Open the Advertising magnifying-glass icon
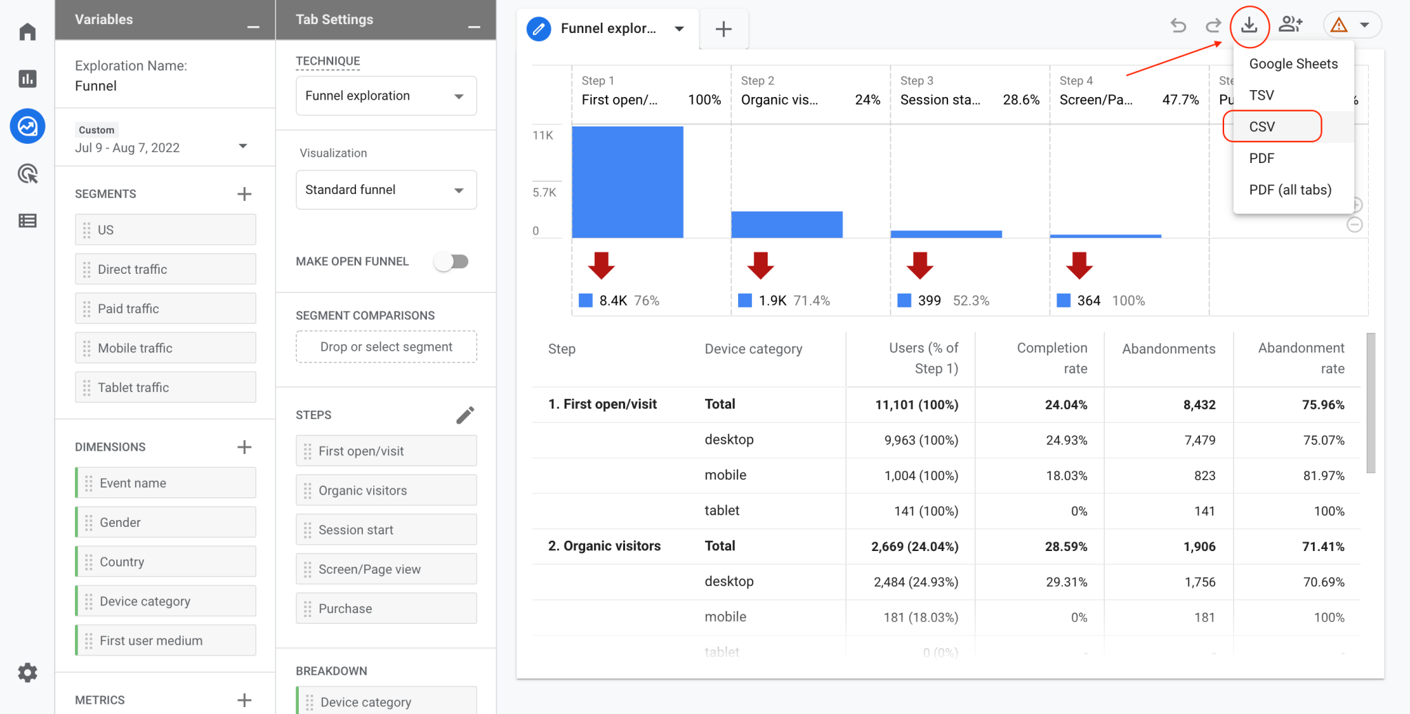 (28, 174)
